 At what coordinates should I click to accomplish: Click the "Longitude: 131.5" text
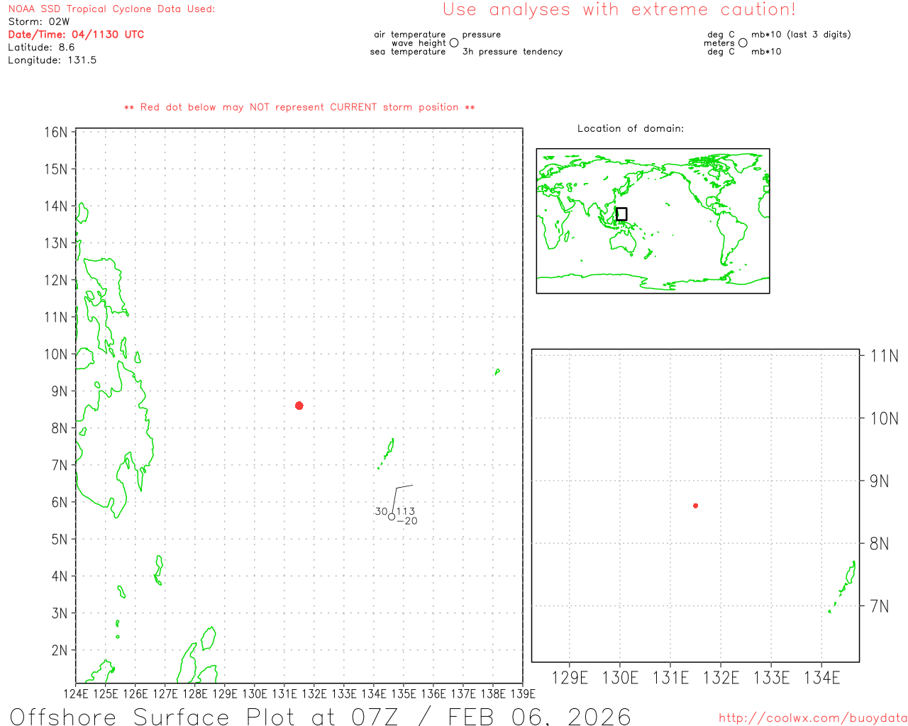coord(52,60)
